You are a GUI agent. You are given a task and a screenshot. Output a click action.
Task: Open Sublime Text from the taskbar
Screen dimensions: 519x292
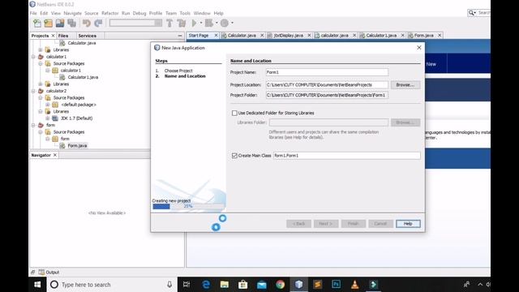(318, 285)
